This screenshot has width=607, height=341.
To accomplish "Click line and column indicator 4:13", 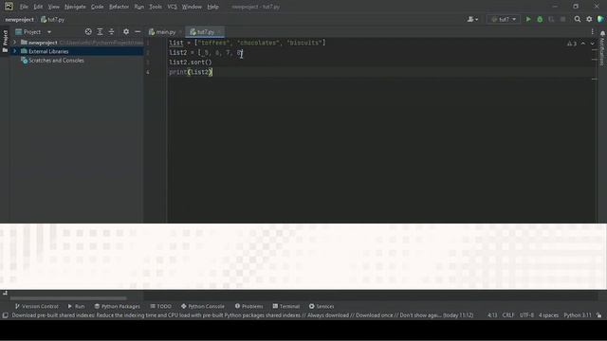I will 492,315.
